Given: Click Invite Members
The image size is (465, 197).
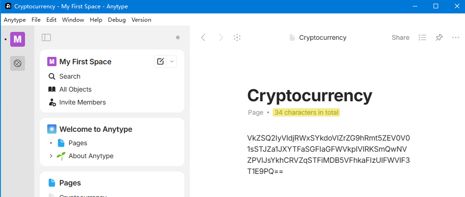Looking at the screenshot, I should pyautogui.click(x=82, y=102).
